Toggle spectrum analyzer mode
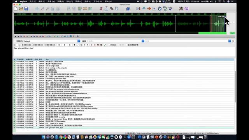 pos(71,36)
